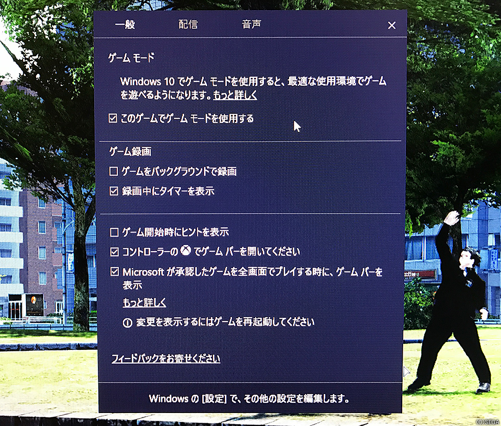Click the Xbox logo icon in controller option
Screen dimensions: 501x426
coord(186,251)
